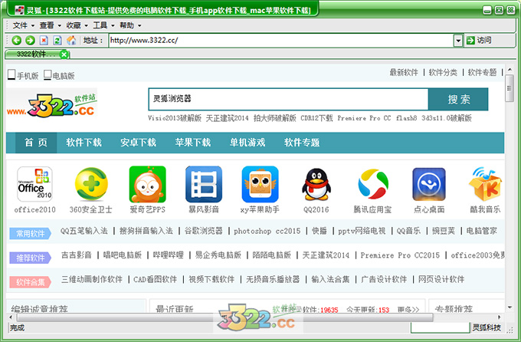Click the 访问 go button
This screenshot has height=342, width=521.
pyautogui.click(x=479, y=41)
